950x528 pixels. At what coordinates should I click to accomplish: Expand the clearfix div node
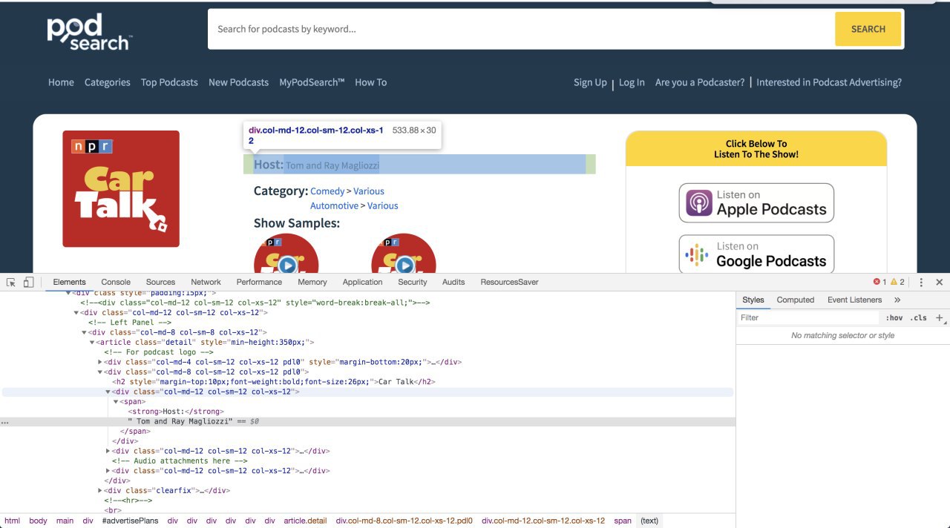tap(100, 491)
